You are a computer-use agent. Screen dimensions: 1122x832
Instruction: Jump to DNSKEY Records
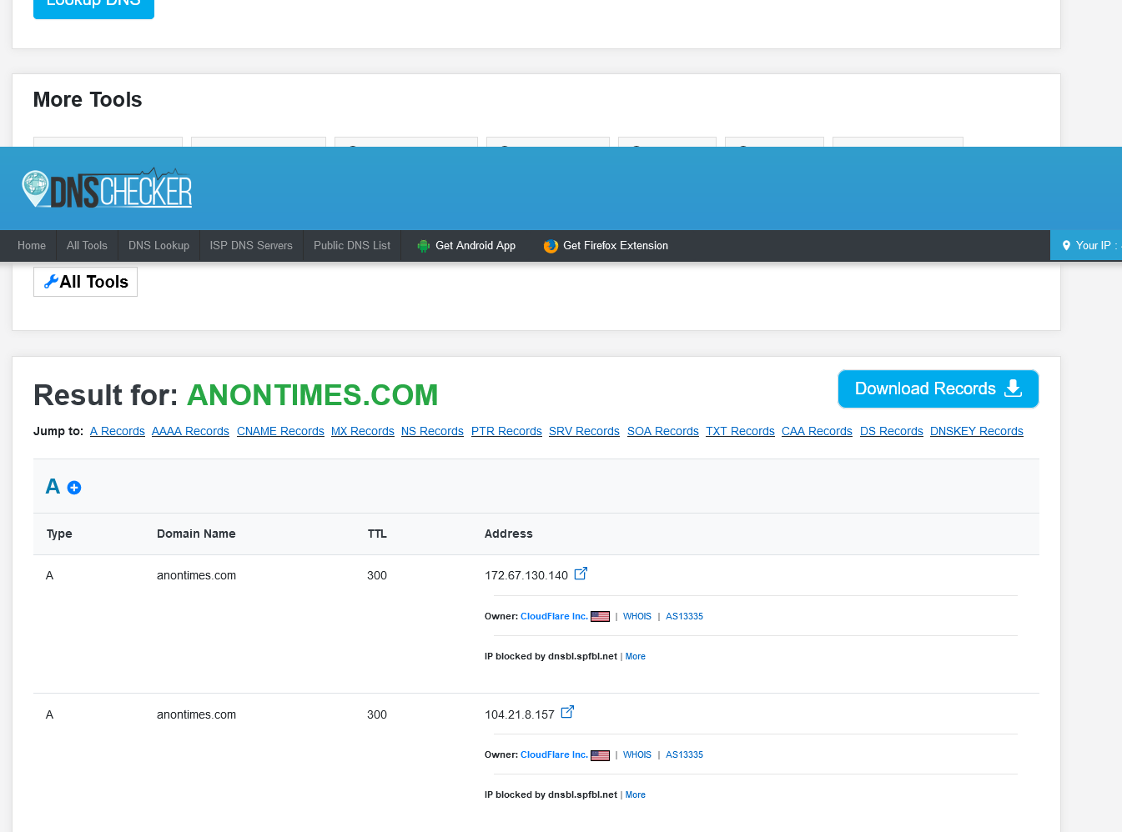click(x=977, y=431)
